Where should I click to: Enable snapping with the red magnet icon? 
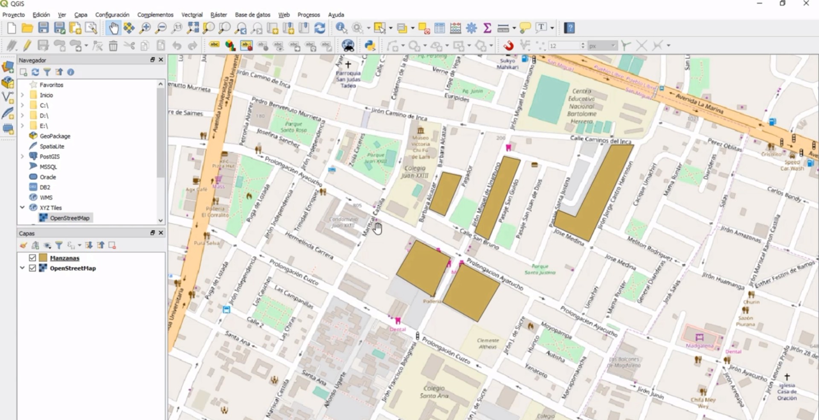[x=508, y=45]
